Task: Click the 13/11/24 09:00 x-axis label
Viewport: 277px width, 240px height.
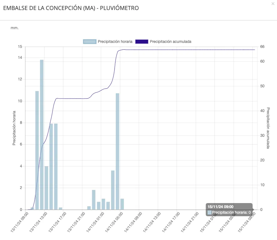Action: pyautogui.click(x=20, y=222)
